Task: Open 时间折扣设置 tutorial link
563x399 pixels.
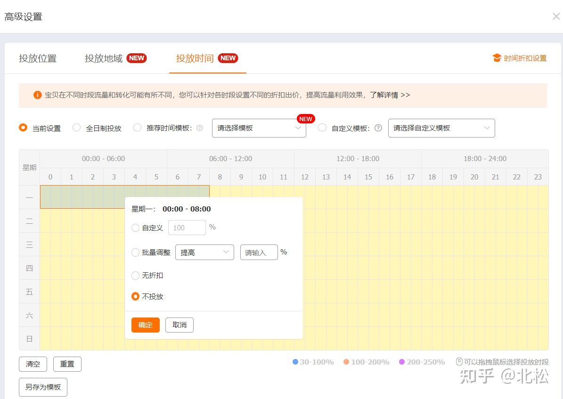Action: [525, 58]
